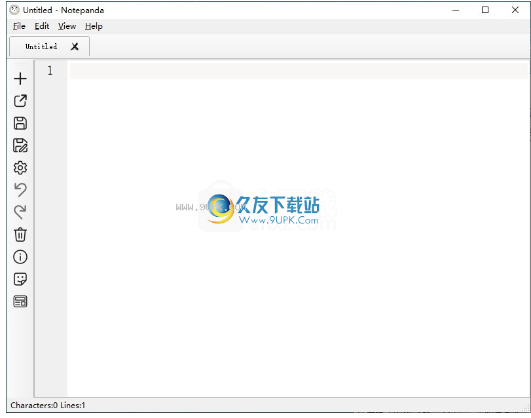
Task: Choose Save As via floppy-with-pencil icon
Action: [20, 145]
